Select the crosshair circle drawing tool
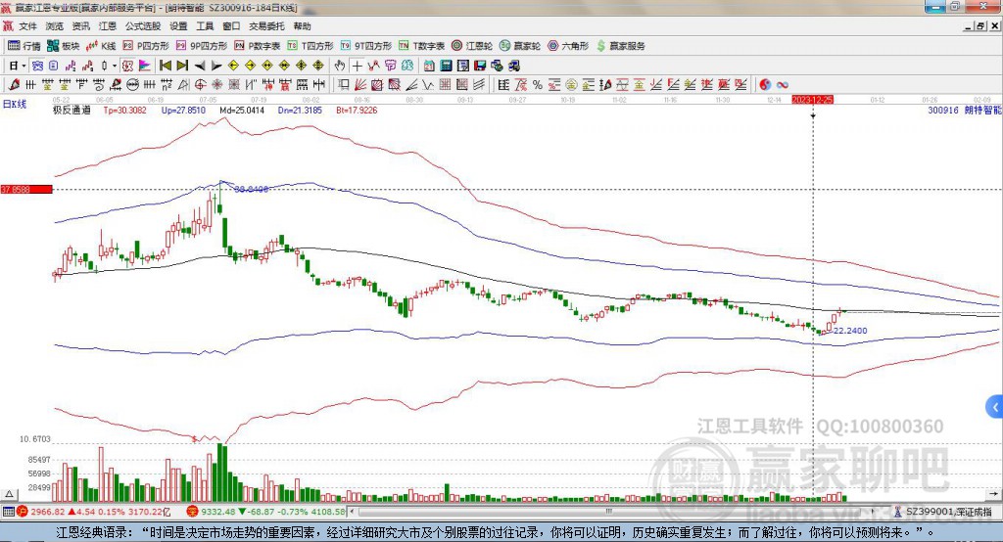The height and width of the screenshot is (542, 1003). coord(200,84)
